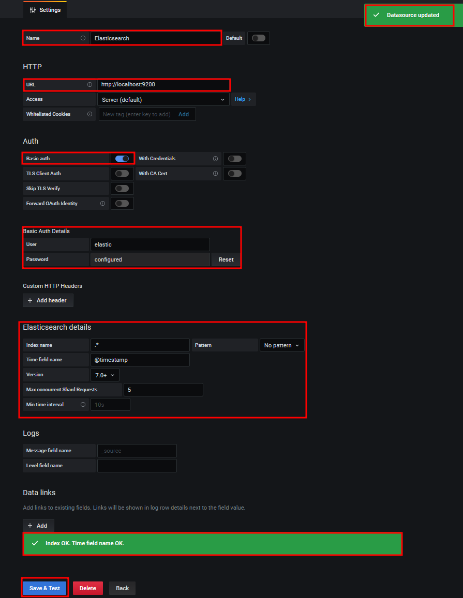Click the Data links Add button
This screenshot has width=463, height=598.
click(x=39, y=526)
